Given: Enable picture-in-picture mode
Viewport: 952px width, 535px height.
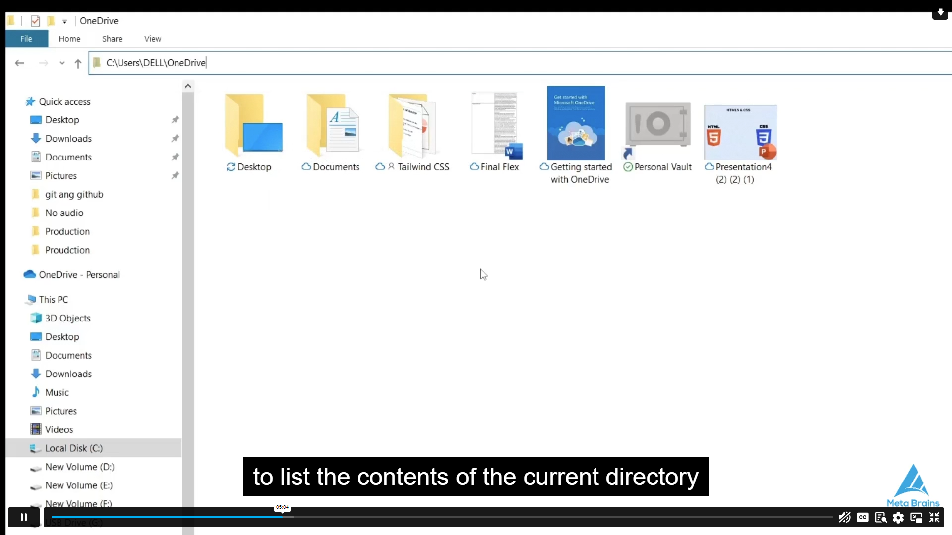Looking at the screenshot, I should [916, 518].
